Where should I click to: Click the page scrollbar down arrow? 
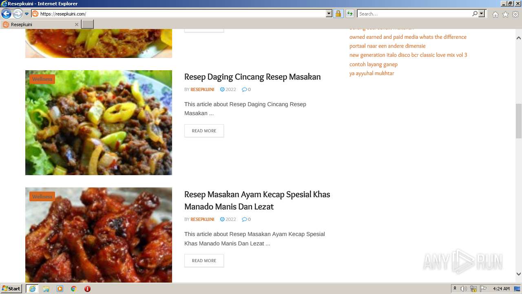point(519,274)
